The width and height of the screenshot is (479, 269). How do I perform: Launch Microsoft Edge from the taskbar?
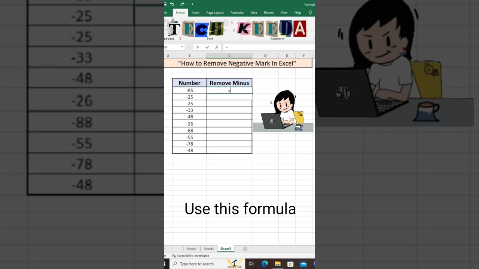coord(265,264)
